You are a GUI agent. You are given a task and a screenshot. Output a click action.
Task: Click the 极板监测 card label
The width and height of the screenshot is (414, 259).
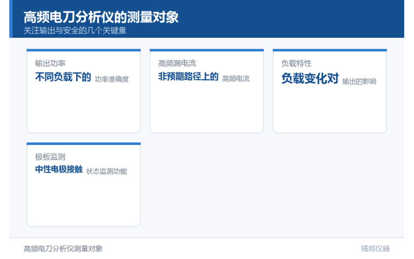[50, 157]
